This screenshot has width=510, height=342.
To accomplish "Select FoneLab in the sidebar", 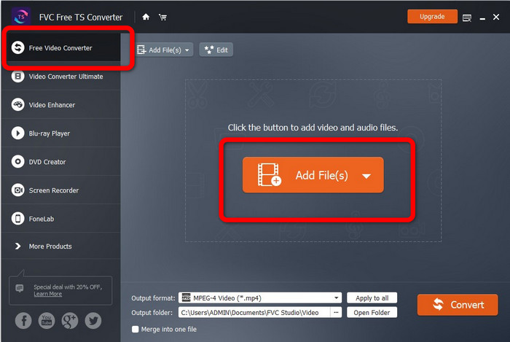I will pyautogui.click(x=61, y=219).
